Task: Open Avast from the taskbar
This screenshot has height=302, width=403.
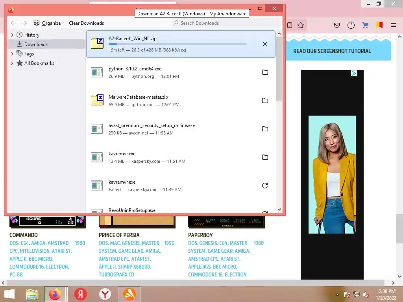Action: pos(129,294)
